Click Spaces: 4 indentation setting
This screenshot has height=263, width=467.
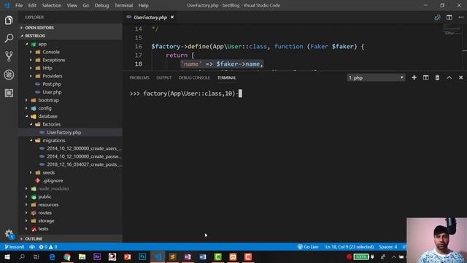click(387, 247)
